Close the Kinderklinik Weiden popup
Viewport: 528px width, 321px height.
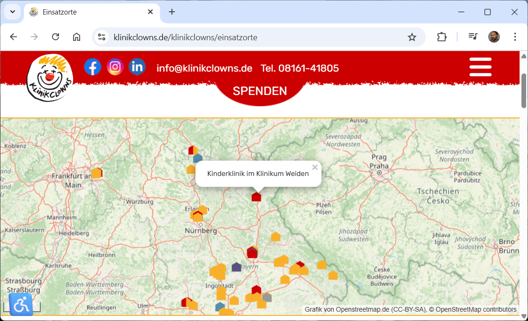315,168
